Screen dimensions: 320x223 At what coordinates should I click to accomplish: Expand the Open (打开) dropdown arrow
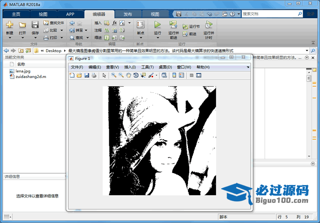(22, 37)
